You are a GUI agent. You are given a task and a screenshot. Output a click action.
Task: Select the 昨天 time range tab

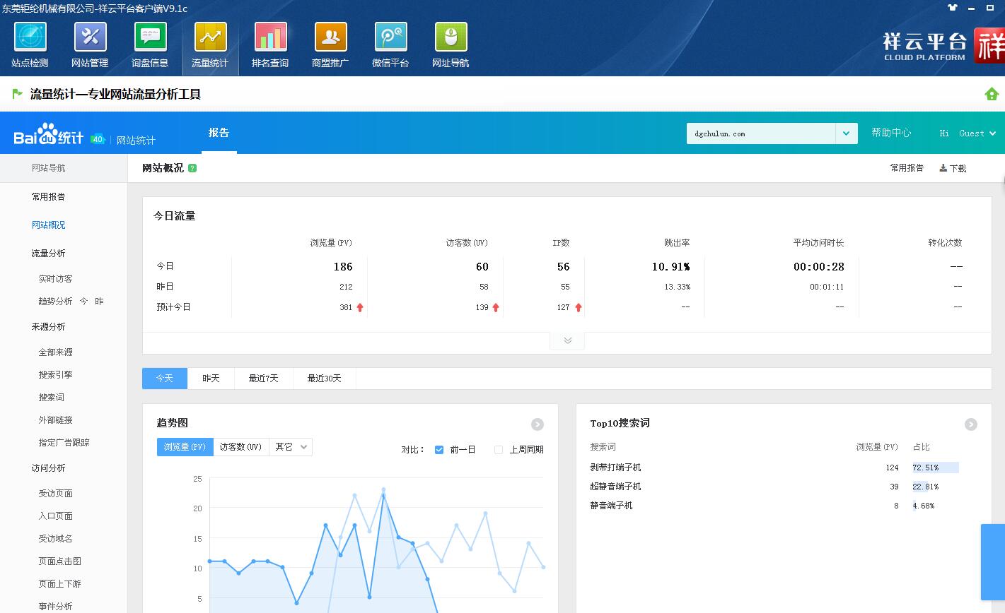click(211, 379)
